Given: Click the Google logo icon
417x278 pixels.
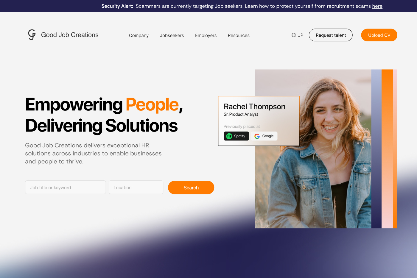Looking at the screenshot, I should point(257,136).
